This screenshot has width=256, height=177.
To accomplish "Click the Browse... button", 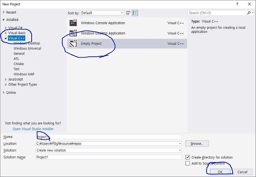I will click(197, 144).
